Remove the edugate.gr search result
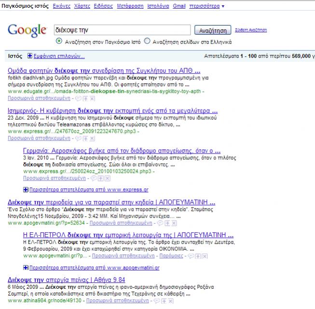The width and height of the screenshot is (315, 309). 92,98
